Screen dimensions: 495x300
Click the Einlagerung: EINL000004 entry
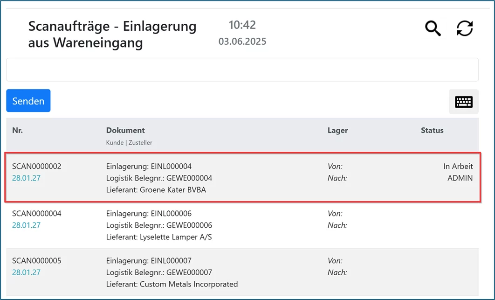(149, 167)
